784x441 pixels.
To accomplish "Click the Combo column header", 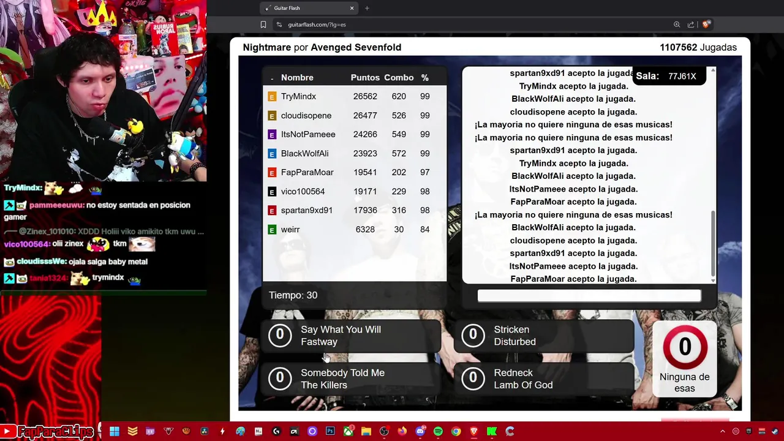I will [x=399, y=78].
